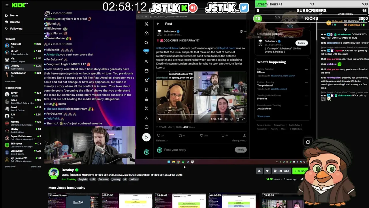Follow Substance in Relevant people
Image resolution: width=369 pixels, height=208 pixels.
pyautogui.click(x=302, y=43)
